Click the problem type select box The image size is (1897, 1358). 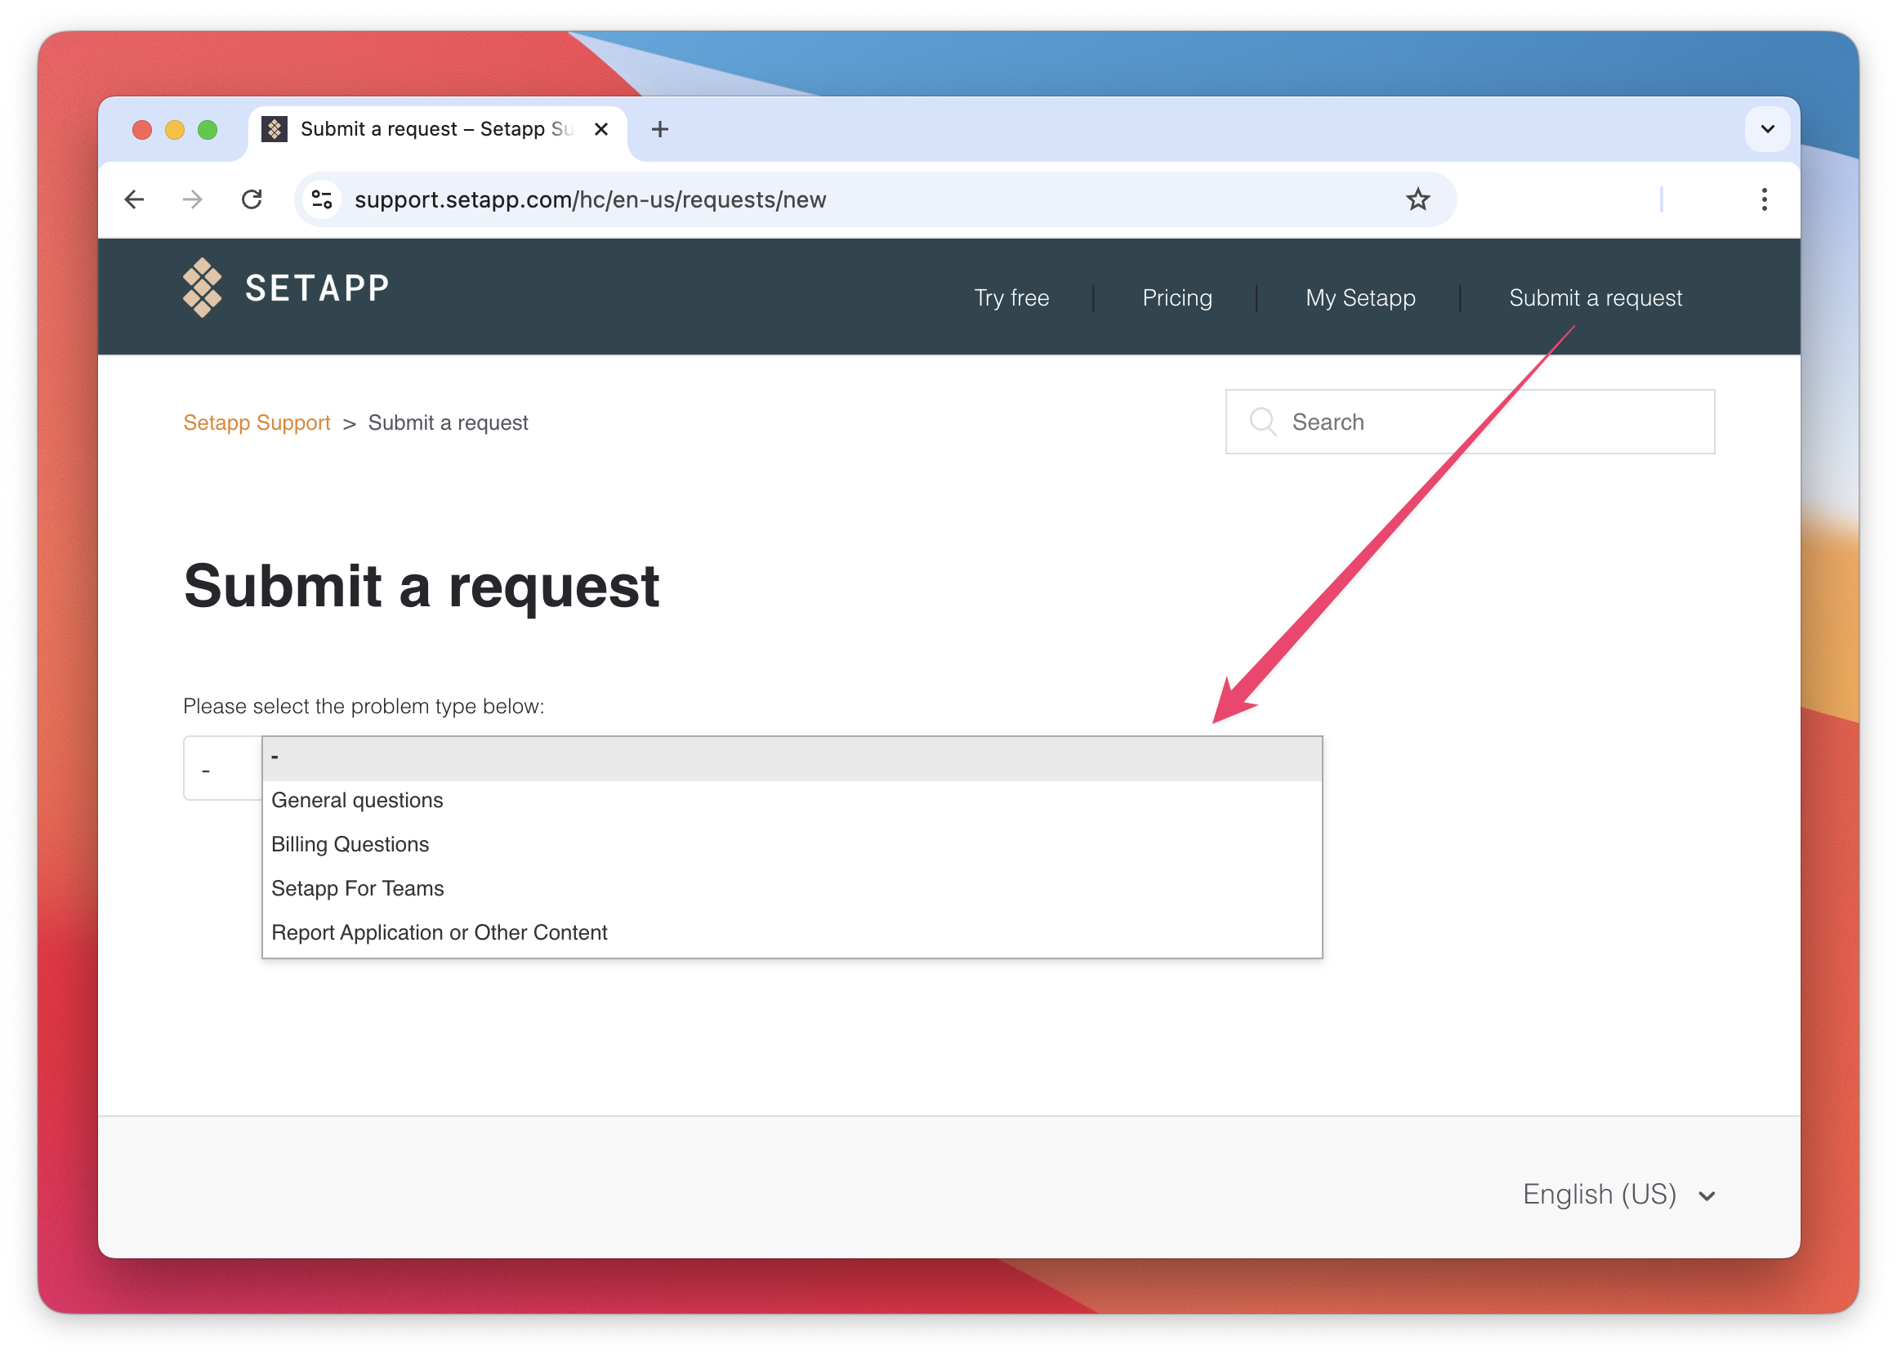click(x=221, y=769)
